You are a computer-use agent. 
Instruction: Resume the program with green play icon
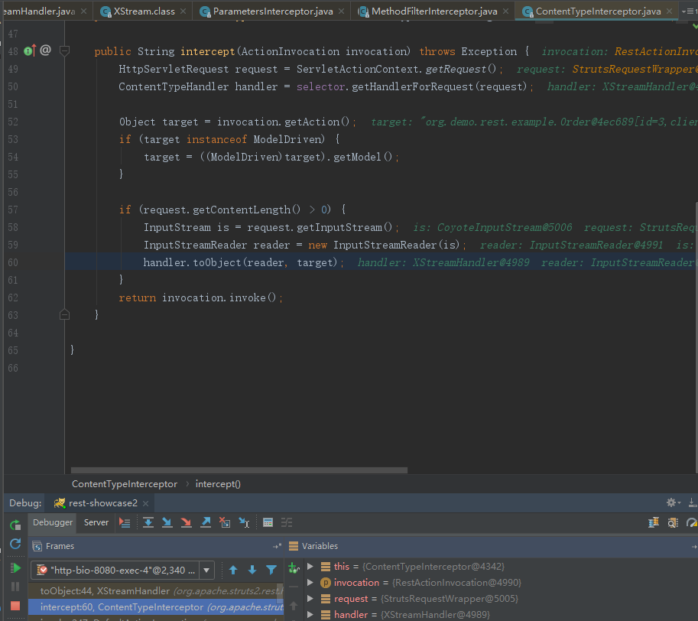[x=15, y=567]
